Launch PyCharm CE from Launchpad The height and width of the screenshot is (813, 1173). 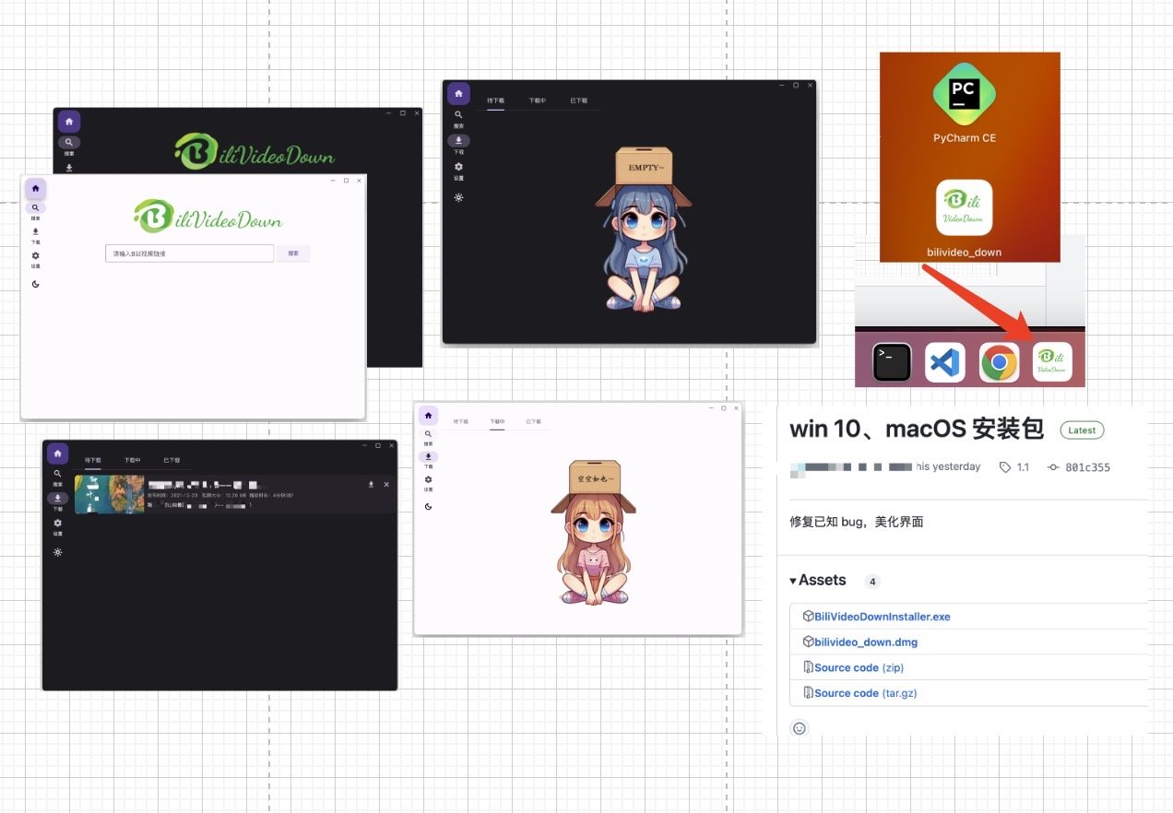coord(965,92)
